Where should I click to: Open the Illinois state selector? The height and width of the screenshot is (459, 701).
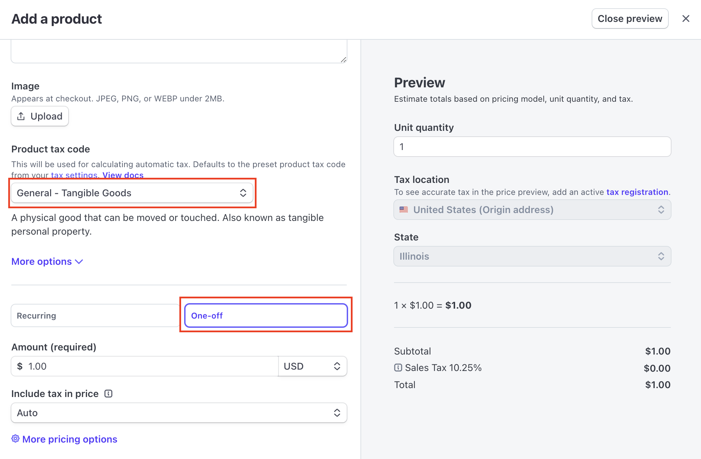coord(532,256)
